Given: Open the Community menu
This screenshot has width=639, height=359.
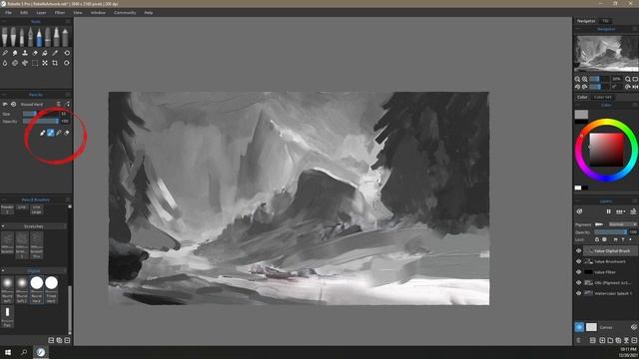Looking at the screenshot, I should click(125, 13).
